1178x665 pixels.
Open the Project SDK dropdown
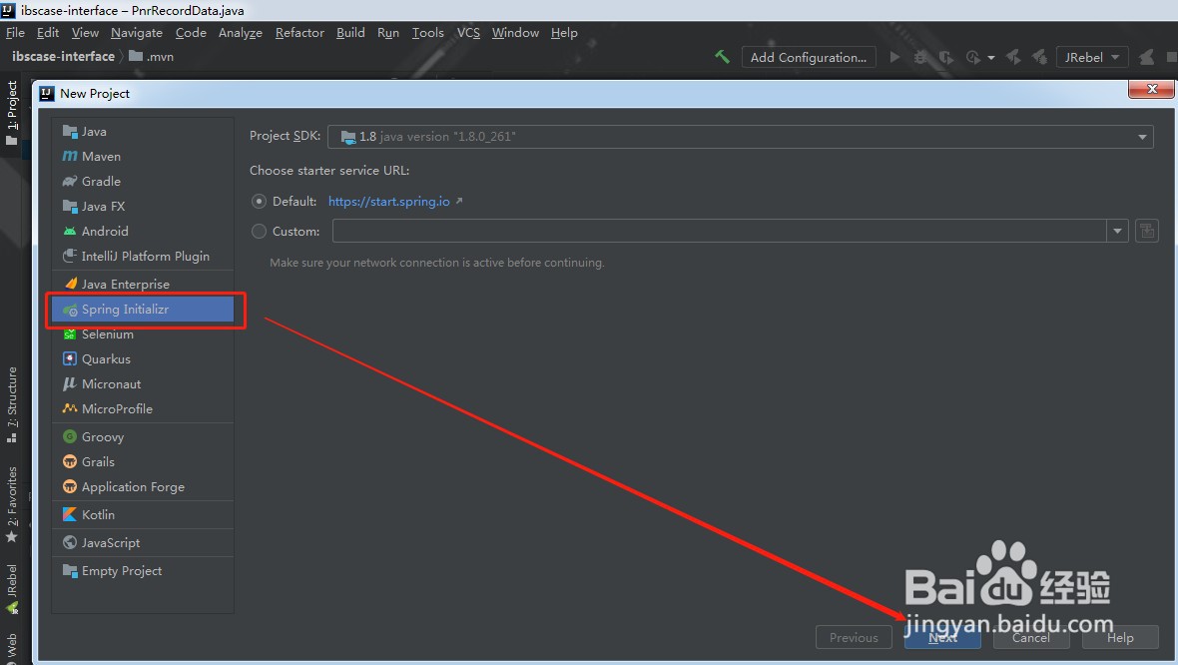(x=740, y=137)
